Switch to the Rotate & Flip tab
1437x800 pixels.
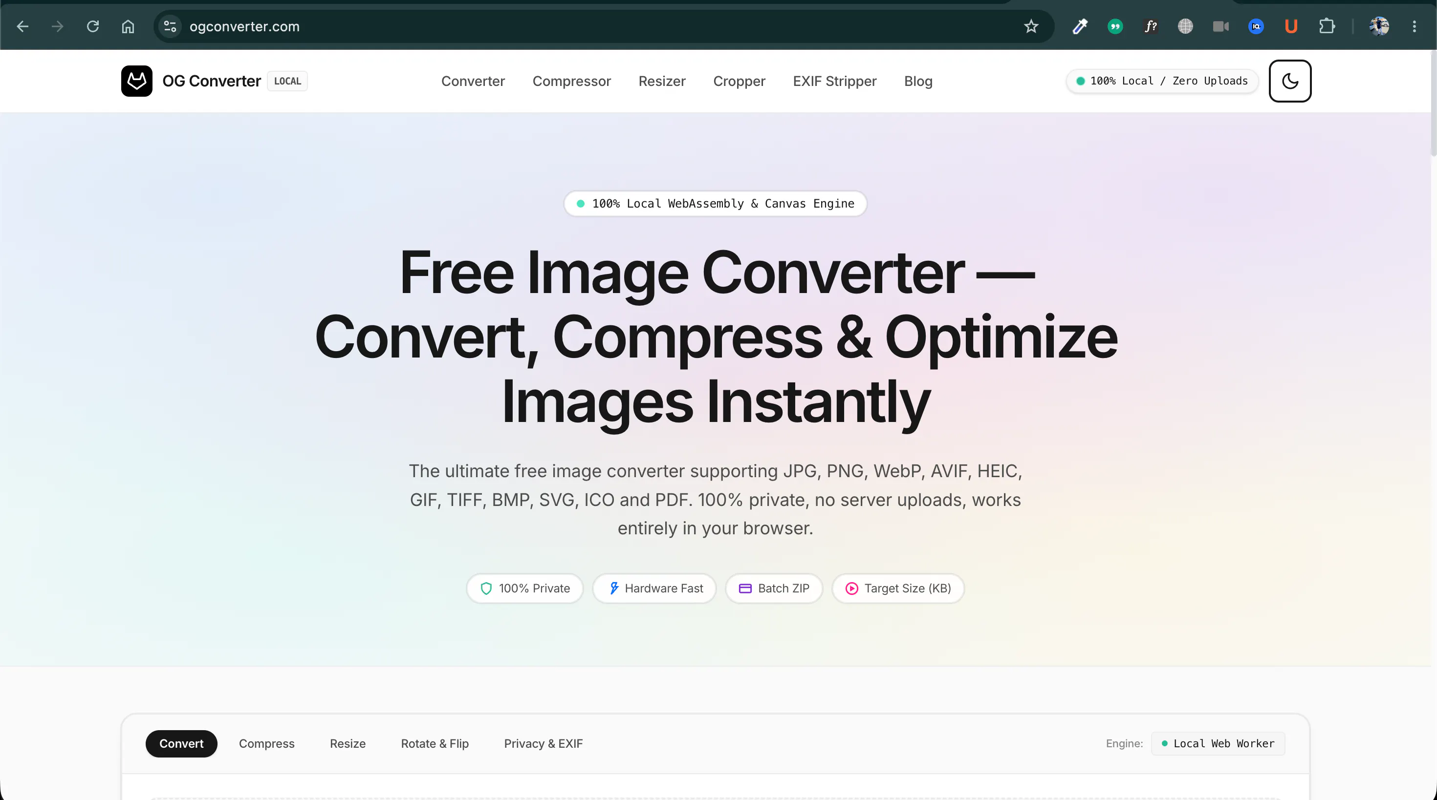click(435, 743)
